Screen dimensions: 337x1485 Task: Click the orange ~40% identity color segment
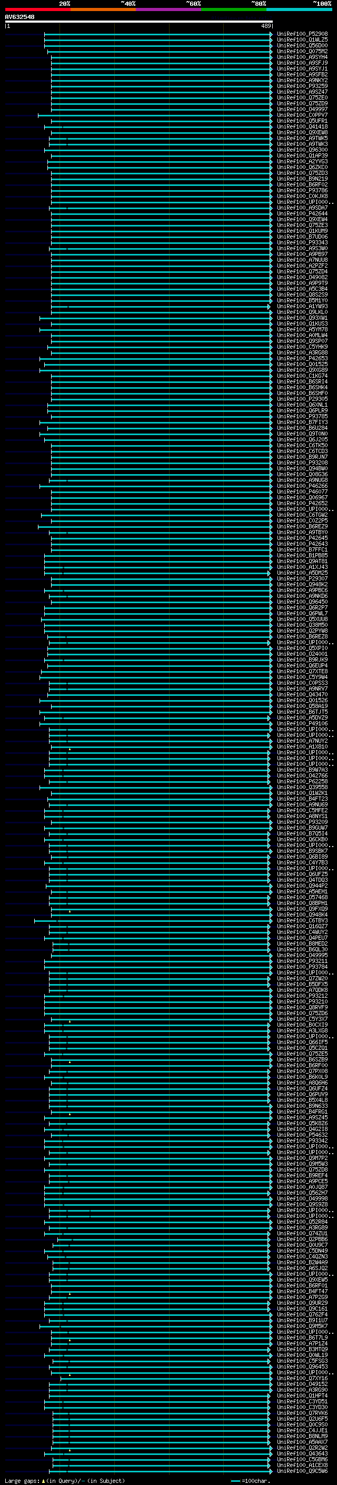103,9
